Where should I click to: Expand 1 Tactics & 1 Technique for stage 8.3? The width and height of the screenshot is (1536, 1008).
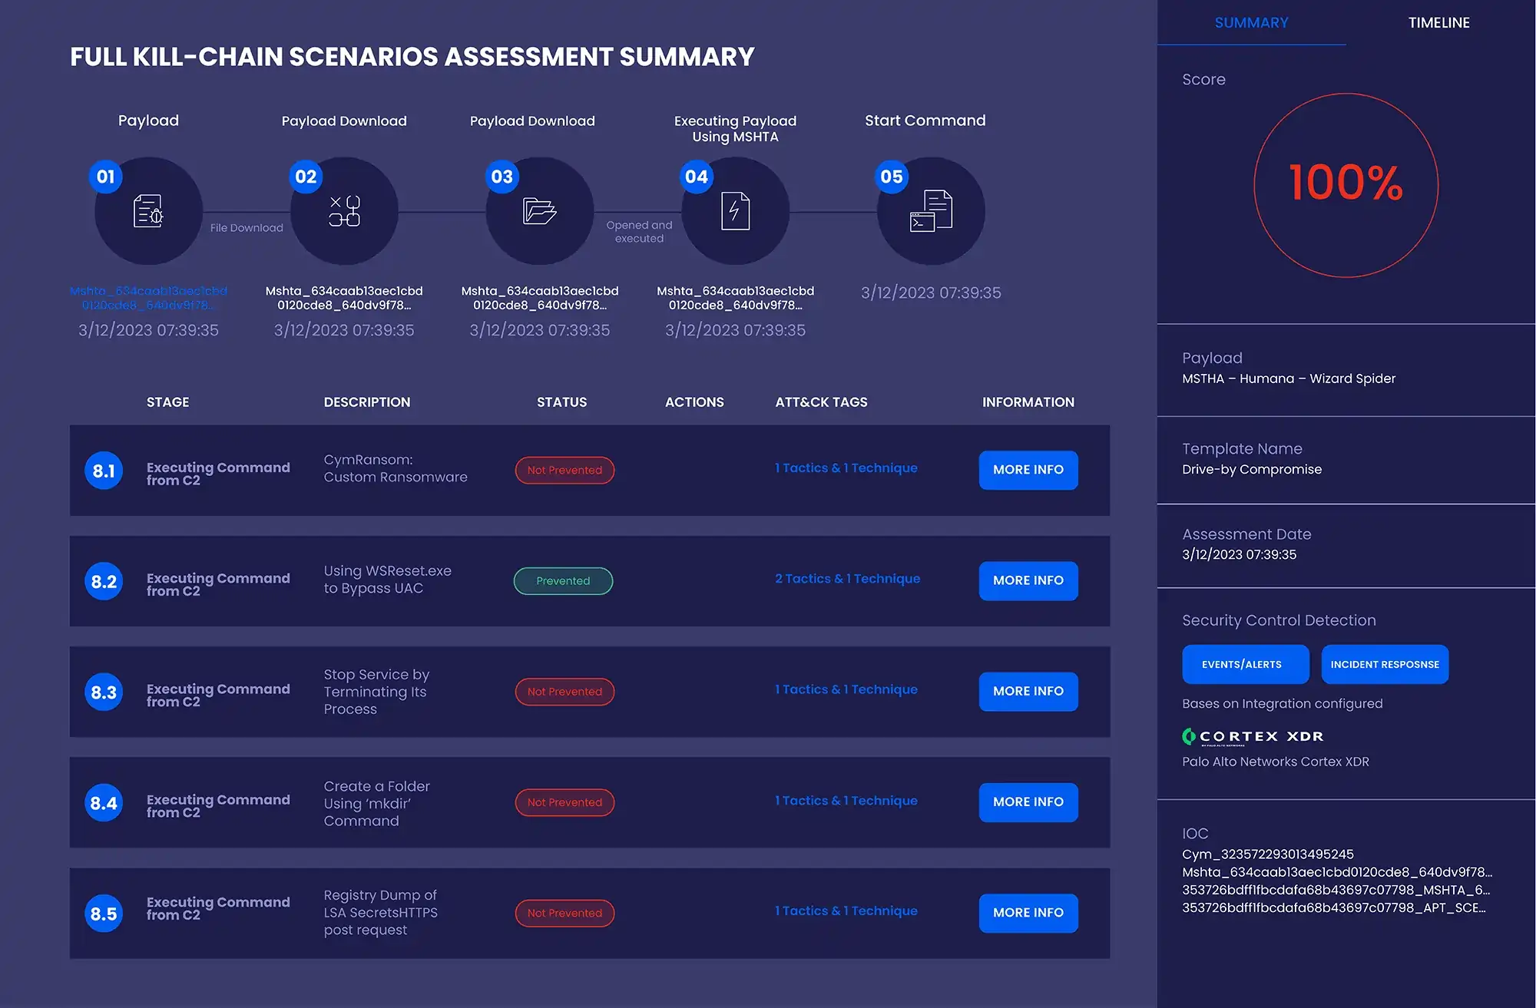pyautogui.click(x=846, y=689)
